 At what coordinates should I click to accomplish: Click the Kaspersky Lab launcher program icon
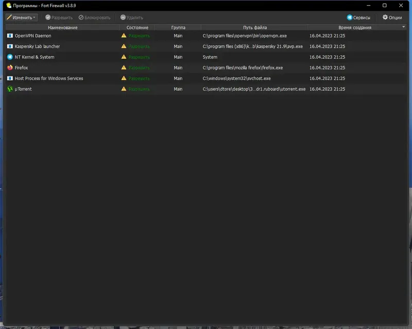tap(10, 46)
